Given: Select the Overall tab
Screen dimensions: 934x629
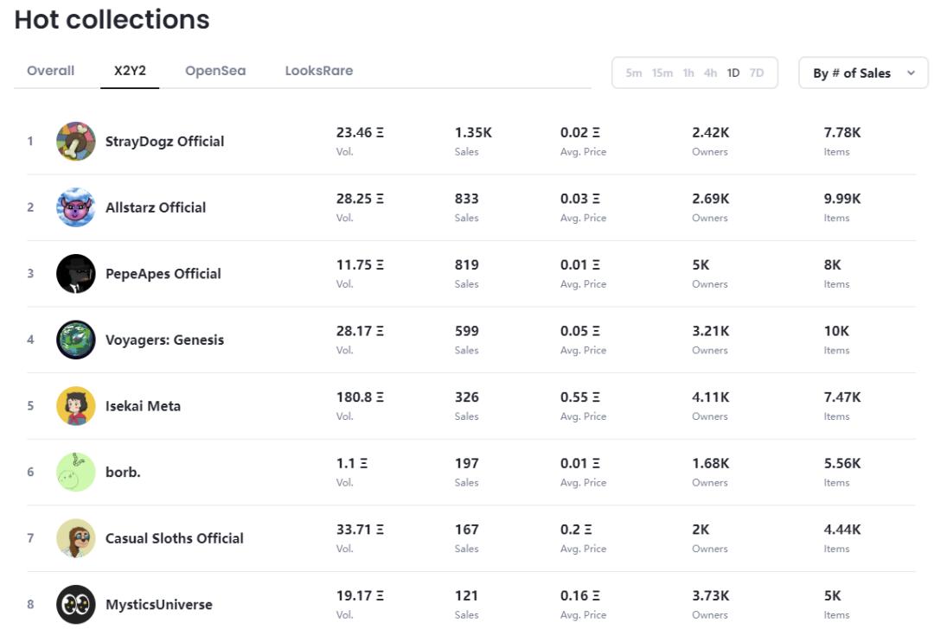Looking at the screenshot, I should click(x=50, y=71).
